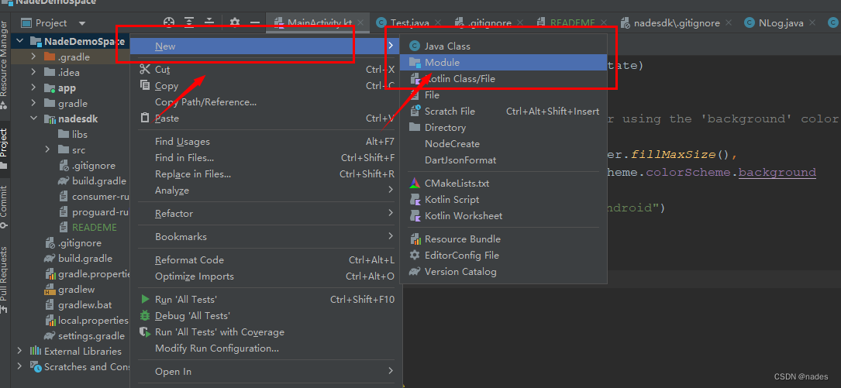Select Find in Files
Viewport: 841px width, 388px height.
(x=266, y=157)
